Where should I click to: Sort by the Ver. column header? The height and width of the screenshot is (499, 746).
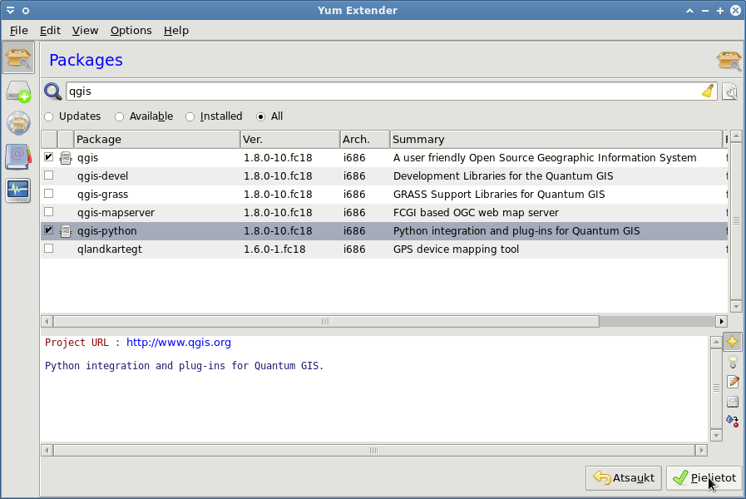click(x=290, y=140)
